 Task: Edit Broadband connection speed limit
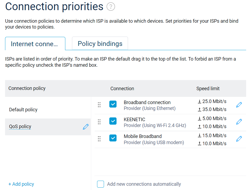coord(239,105)
